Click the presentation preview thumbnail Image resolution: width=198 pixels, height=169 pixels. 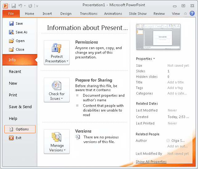158,37
